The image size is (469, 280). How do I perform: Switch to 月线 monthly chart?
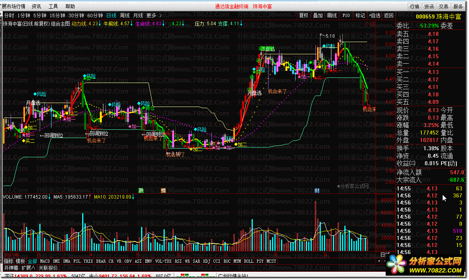(138, 15)
